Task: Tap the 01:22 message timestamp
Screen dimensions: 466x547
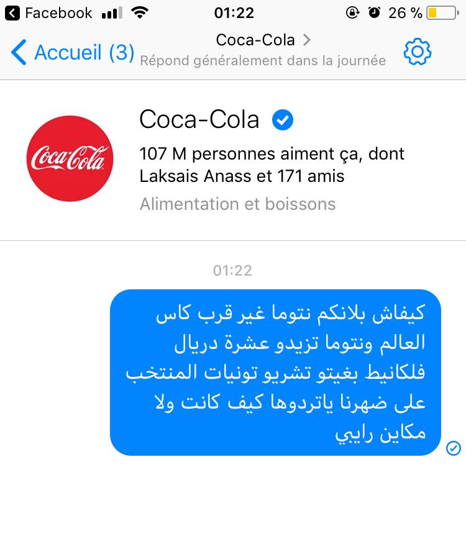Action: (232, 271)
